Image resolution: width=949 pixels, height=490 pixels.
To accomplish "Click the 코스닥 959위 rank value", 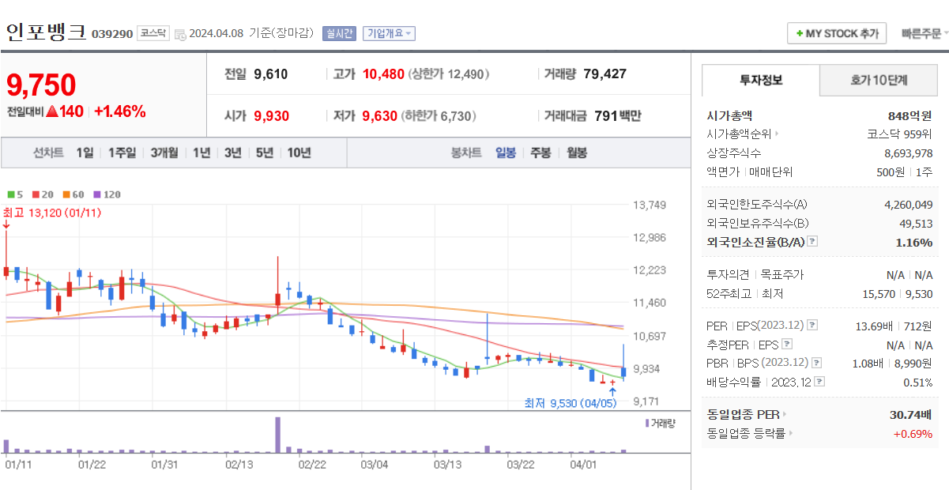I will click(x=900, y=134).
